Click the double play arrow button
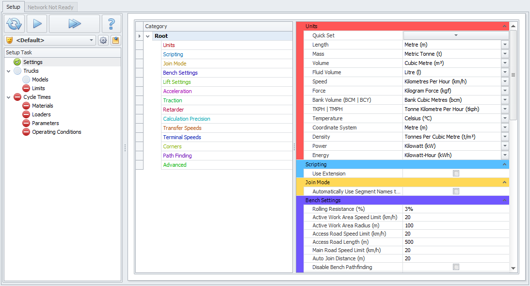 click(74, 24)
